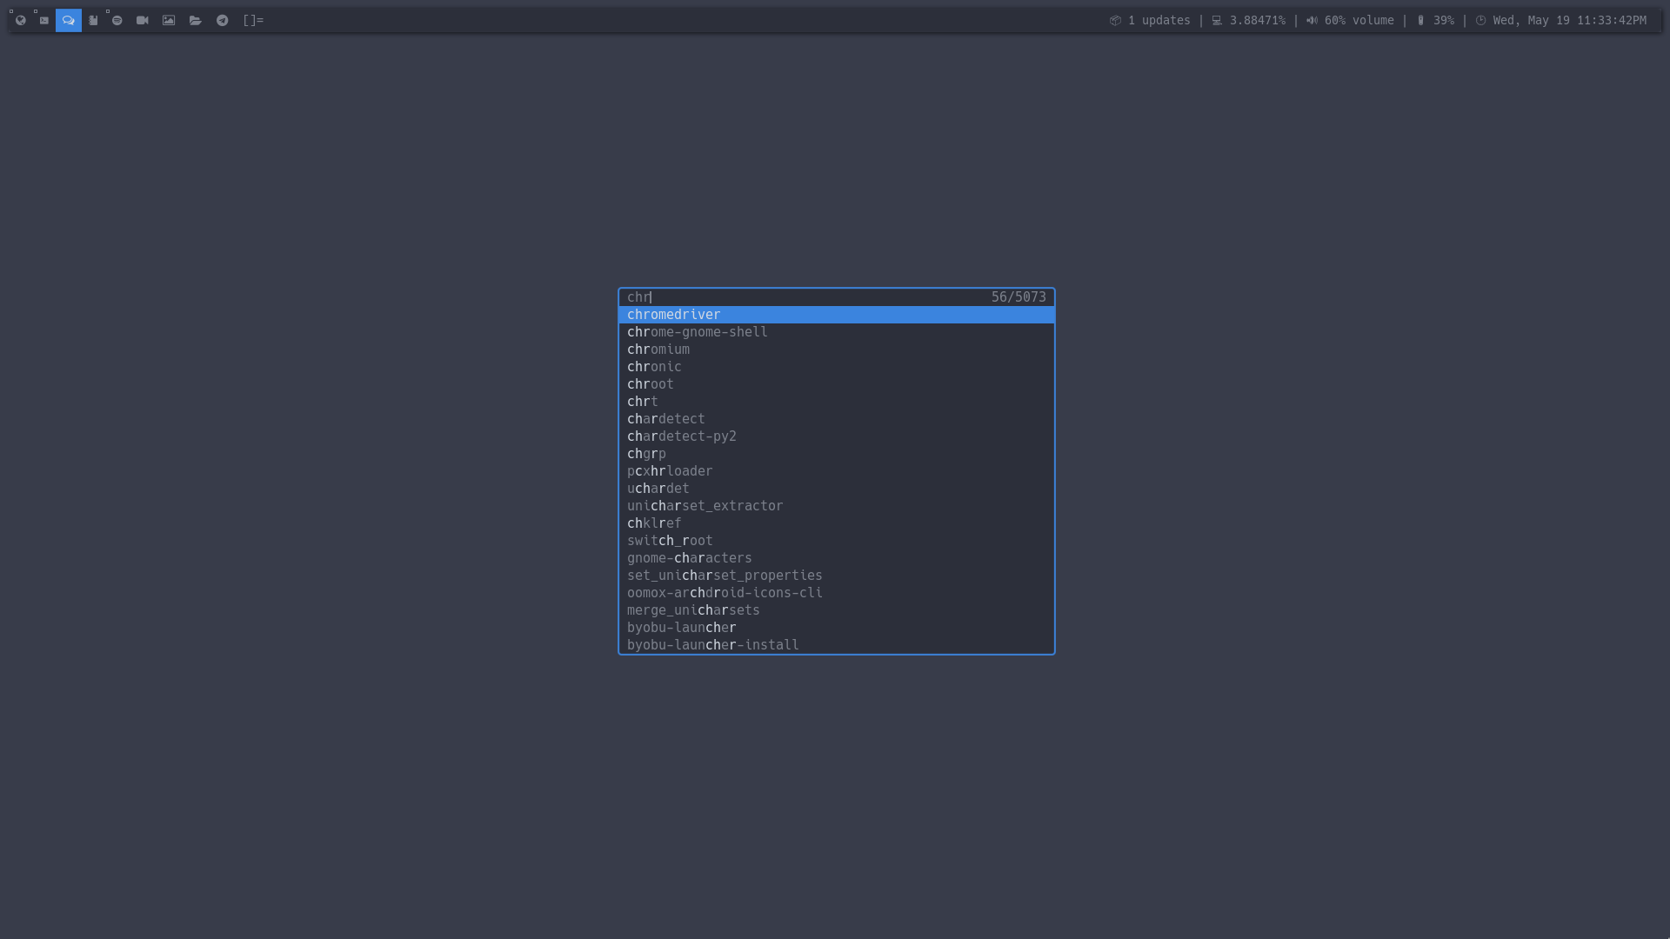Click the []= tiling layout symbol

(253, 20)
